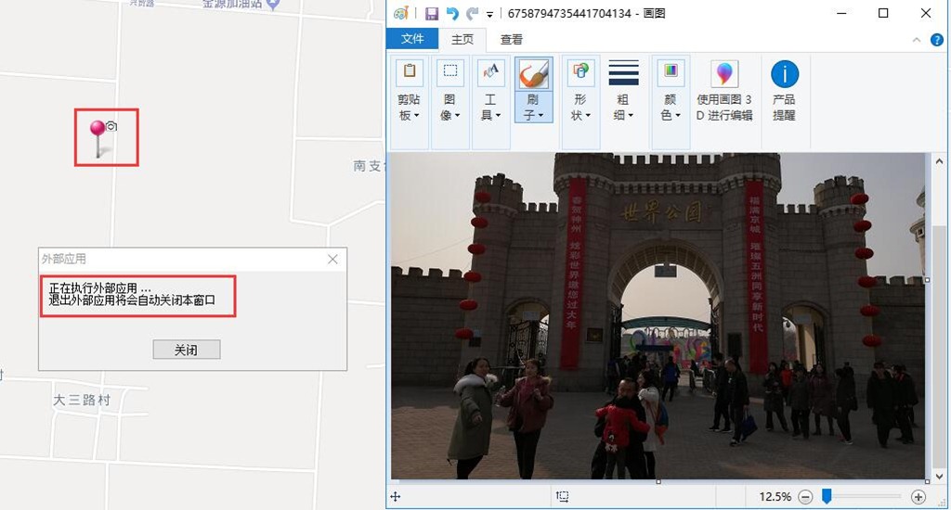Open the File (文件) menu
The height and width of the screenshot is (510, 951).
pos(412,39)
